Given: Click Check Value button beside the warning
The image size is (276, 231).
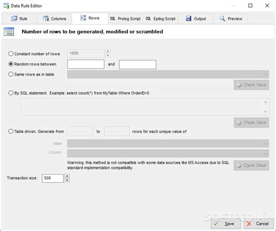Looking at the screenshot, I should [251, 165].
